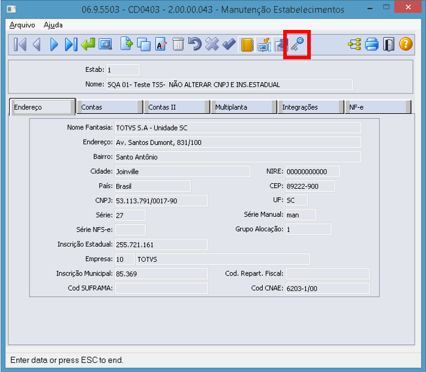Close the Manutenção Estabelecimentos window
Image resolution: width=426 pixels, height=372 pixels.
[x=408, y=7]
